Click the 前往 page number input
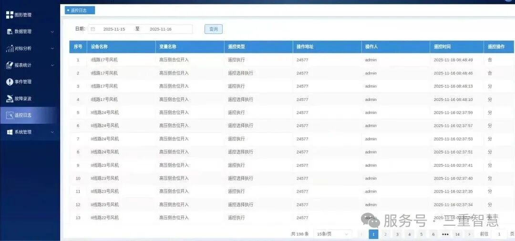Image resolution: width=515 pixels, height=241 pixels. pos(499,234)
